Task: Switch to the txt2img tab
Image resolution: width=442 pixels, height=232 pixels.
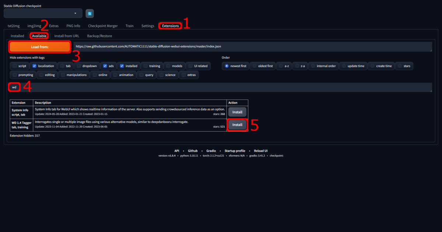Action: [14, 26]
